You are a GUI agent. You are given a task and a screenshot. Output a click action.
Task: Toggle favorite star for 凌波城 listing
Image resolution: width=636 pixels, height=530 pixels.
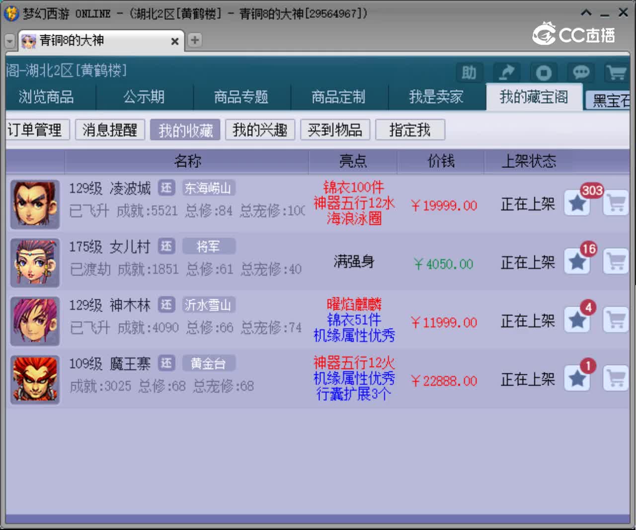[x=577, y=203]
